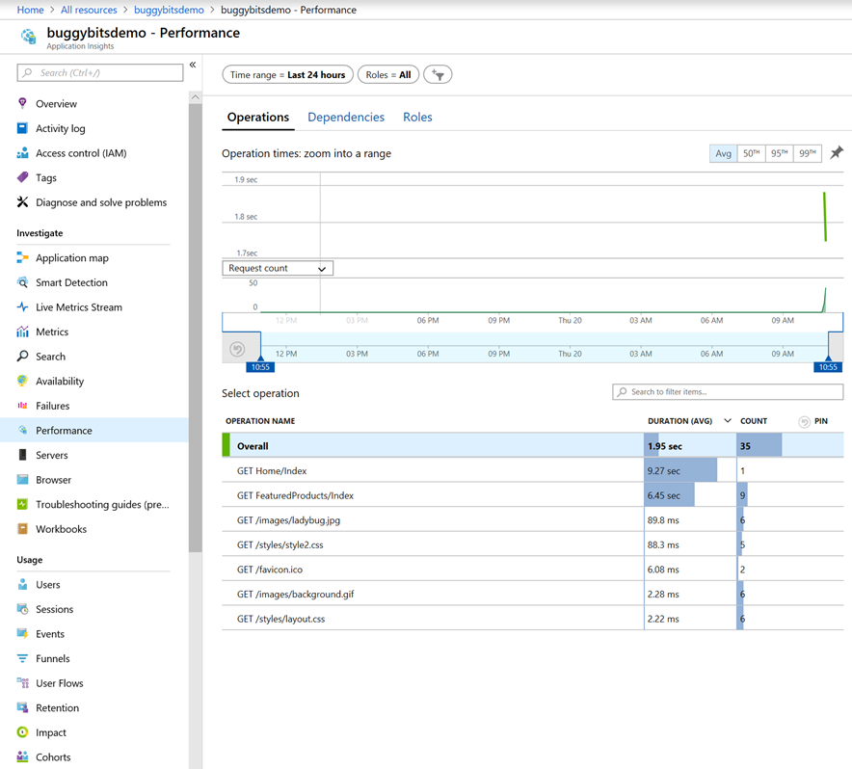Click the sidebar search box
Screen dimensions: 852x769
click(x=100, y=73)
